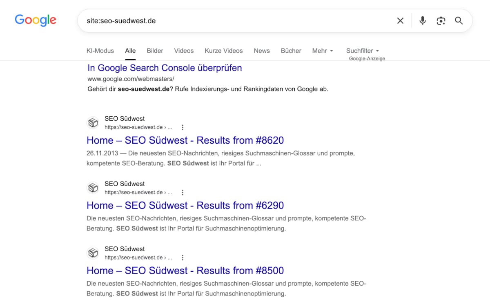490x304 pixels.
Task: Open Home – SEO Südwest Results from #8620
Action: (x=185, y=140)
